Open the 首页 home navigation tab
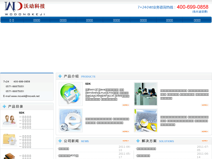Viewport: 212px width, 159px height. pyautogui.click(x=12, y=20)
